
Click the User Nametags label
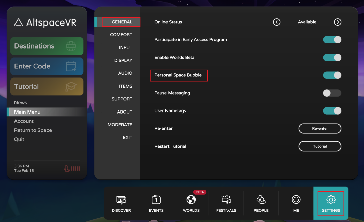170,110
